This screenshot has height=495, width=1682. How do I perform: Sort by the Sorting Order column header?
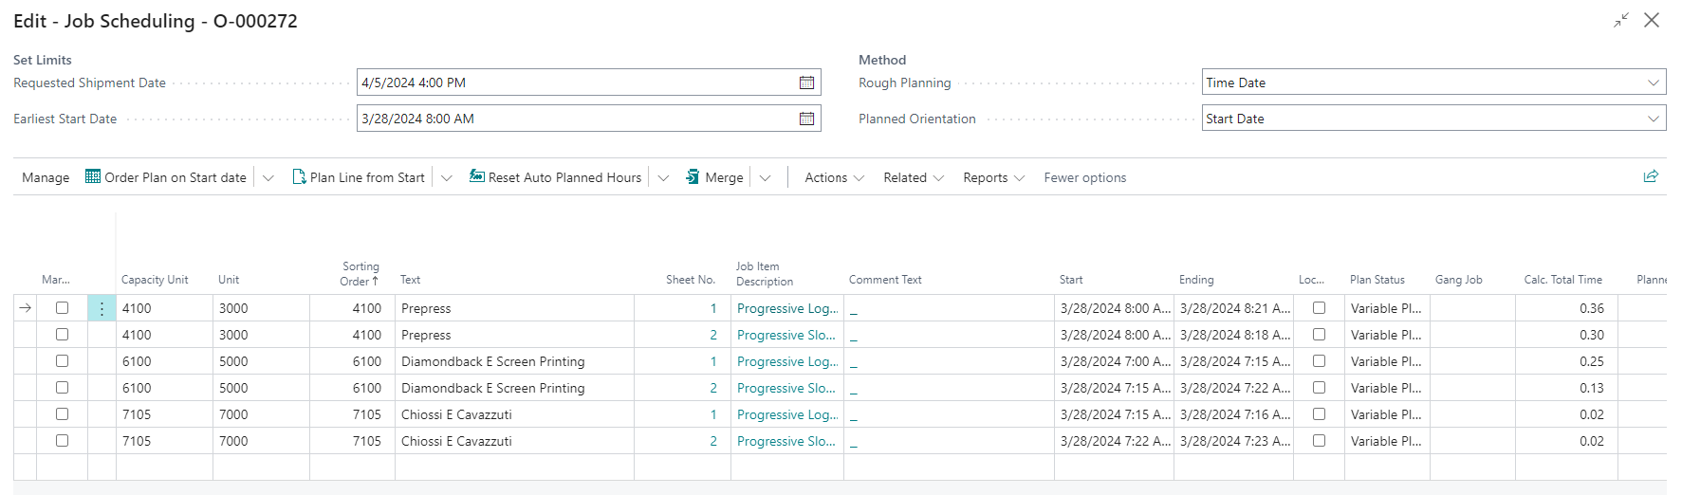pyautogui.click(x=360, y=274)
